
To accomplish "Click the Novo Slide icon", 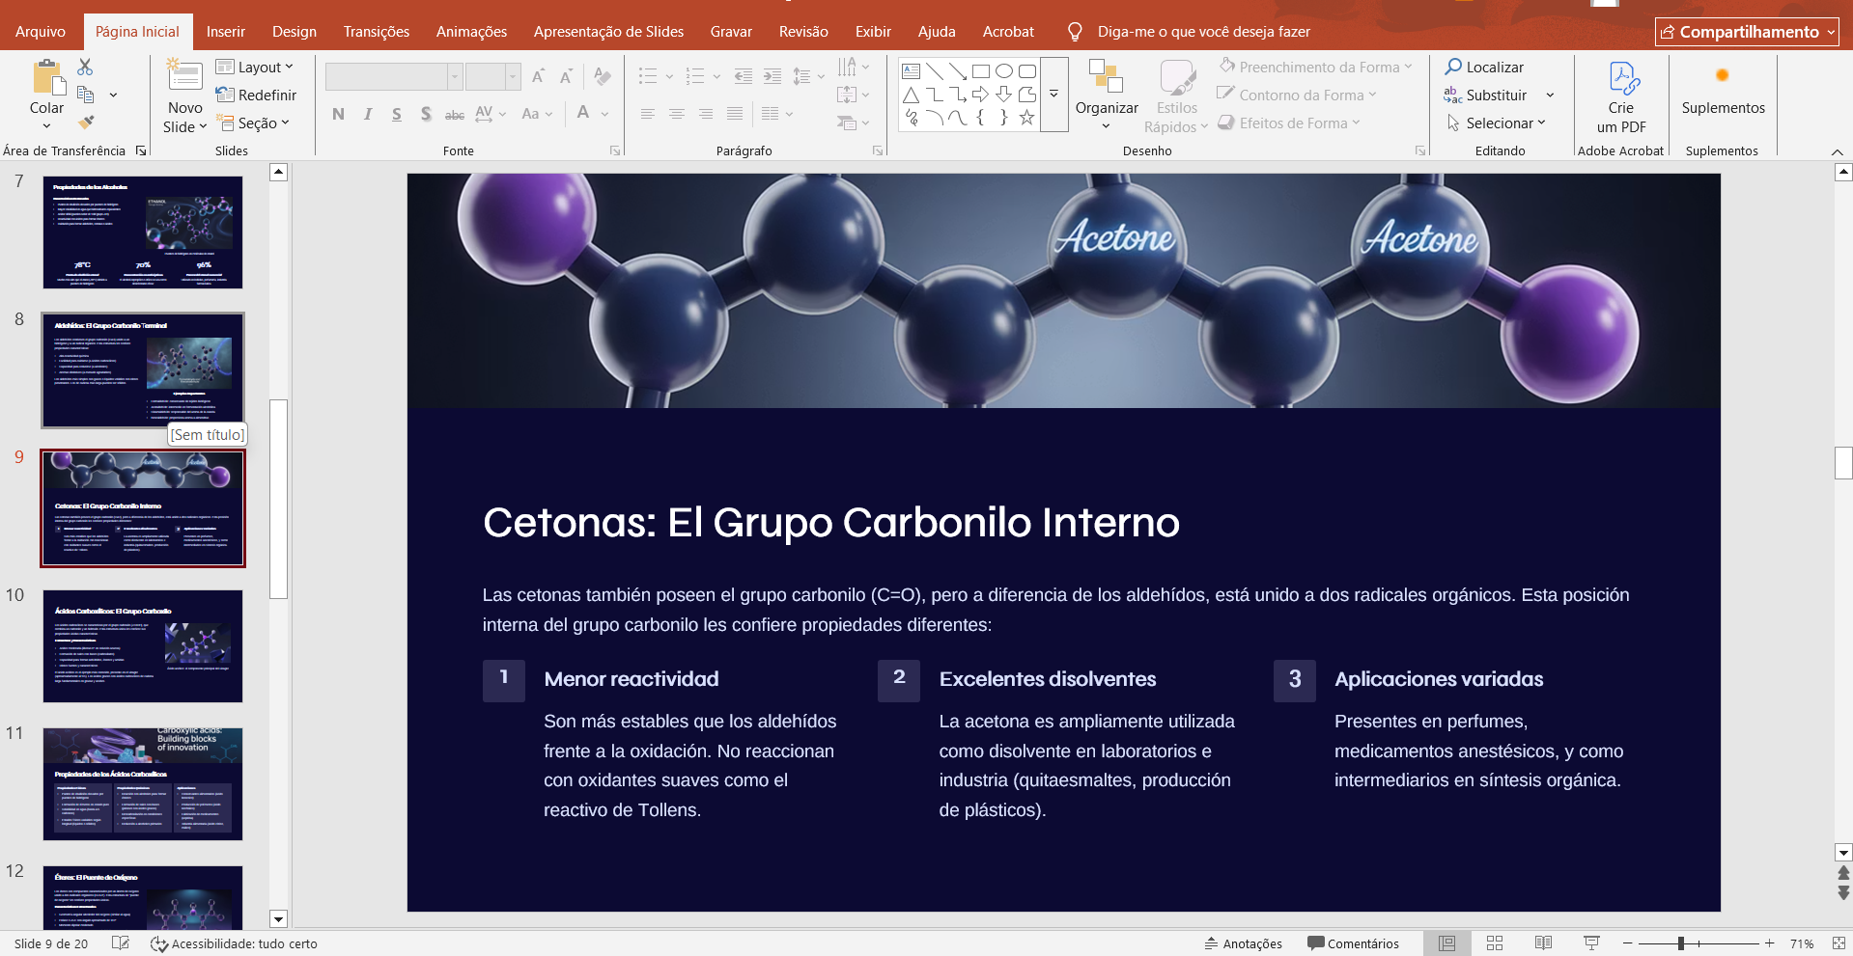I will pyautogui.click(x=184, y=77).
